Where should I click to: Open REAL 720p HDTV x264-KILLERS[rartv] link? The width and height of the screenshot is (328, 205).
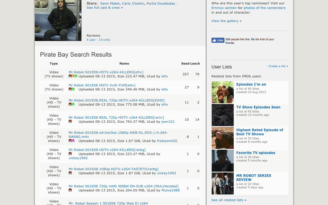pyautogui.click(x=116, y=117)
